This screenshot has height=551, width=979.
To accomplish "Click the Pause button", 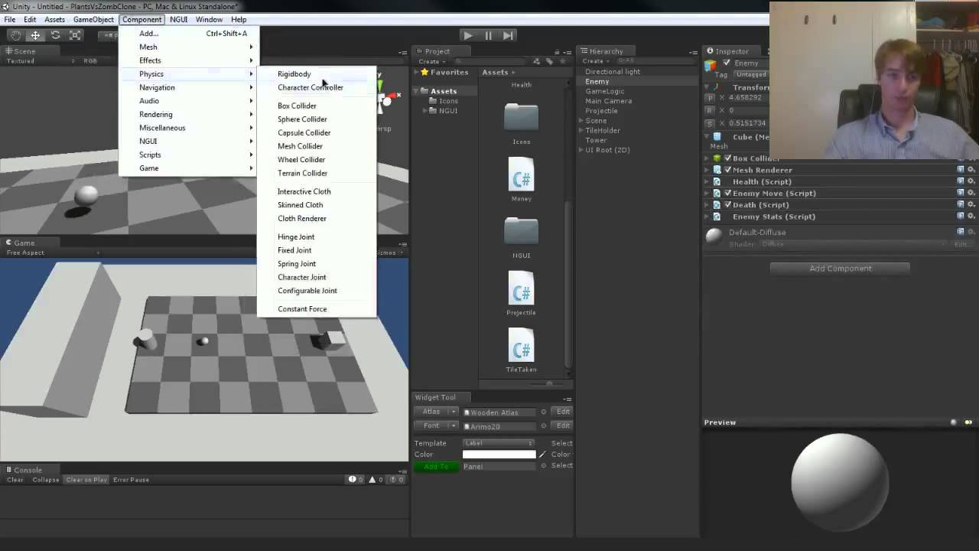I will [488, 35].
